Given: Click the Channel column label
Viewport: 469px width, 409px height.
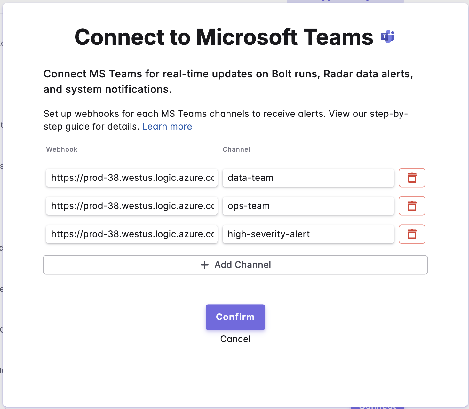Looking at the screenshot, I should click(236, 149).
